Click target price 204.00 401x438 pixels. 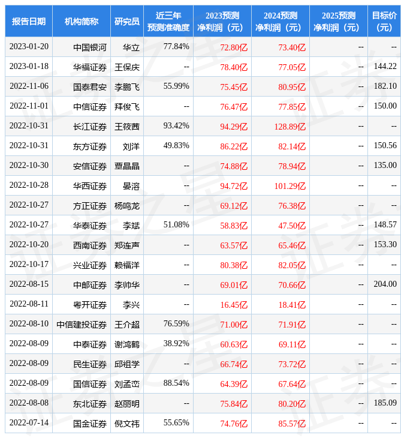[385, 284]
